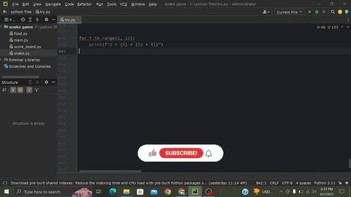The image size is (351, 197).
Task: Click the 842:1 caret position in status bar
Action: [261, 183]
